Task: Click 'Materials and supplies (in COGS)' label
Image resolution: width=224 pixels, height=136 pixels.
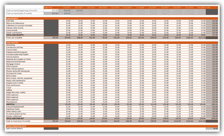Action: 19,59
